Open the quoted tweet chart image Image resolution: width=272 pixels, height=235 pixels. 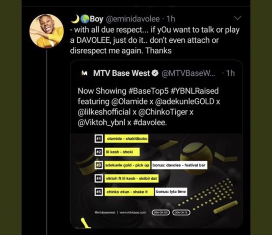tap(156, 181)
